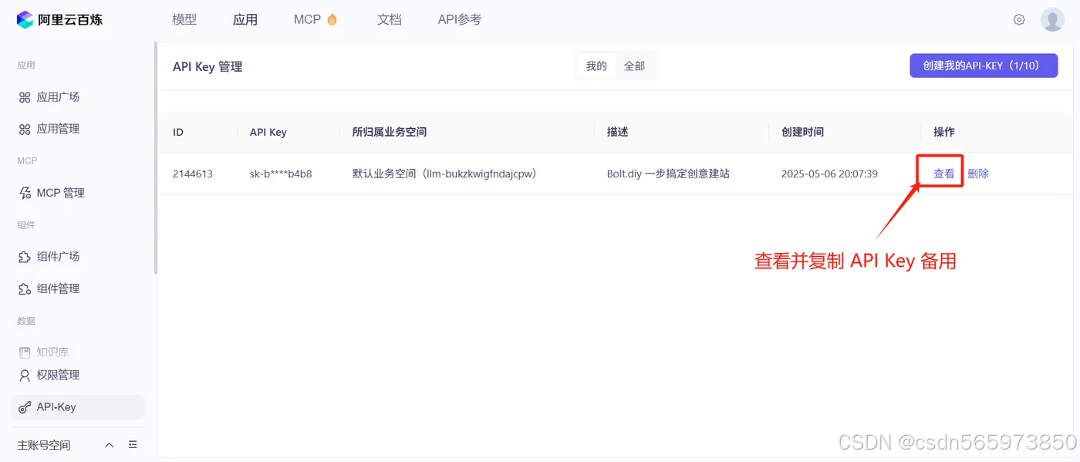Open the user avatar menu
1080x462 pixels.
[x=1052, y=19]
